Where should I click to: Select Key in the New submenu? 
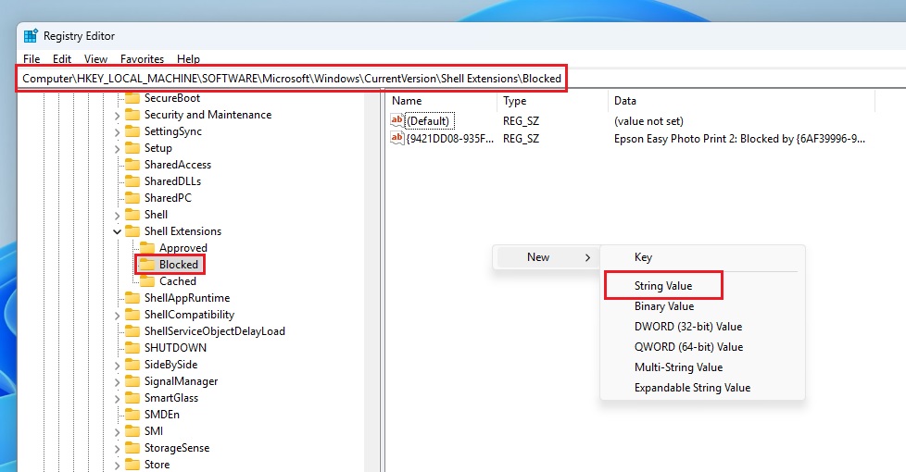pyautogui.click(x=643, y=257)
